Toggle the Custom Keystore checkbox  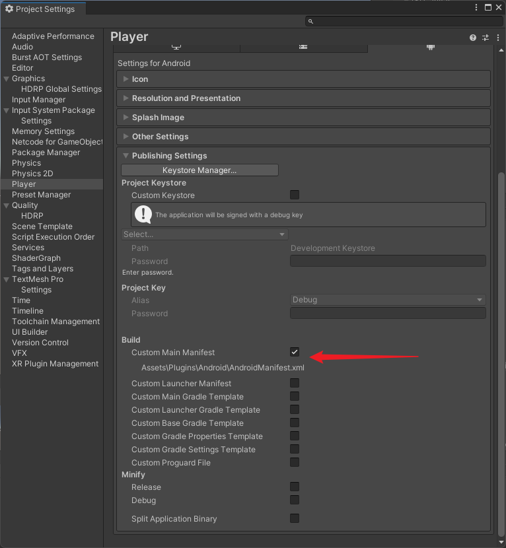(x=295, y=195)
